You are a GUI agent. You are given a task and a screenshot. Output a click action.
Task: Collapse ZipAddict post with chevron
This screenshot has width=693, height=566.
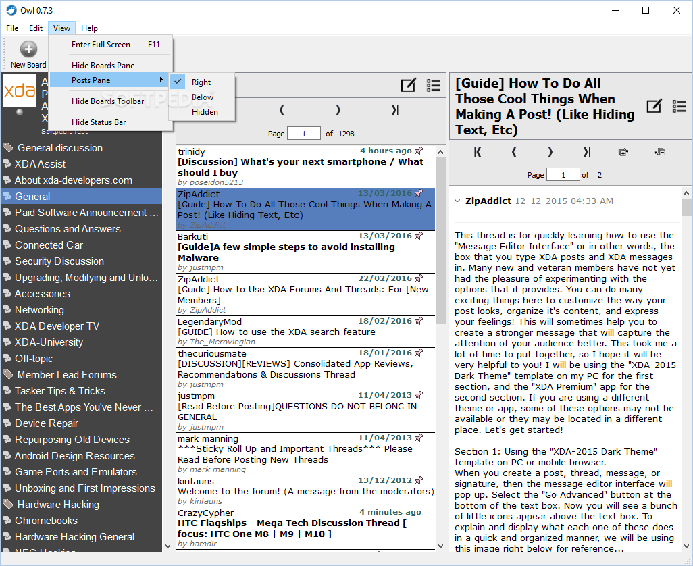(x=457, y=201)
